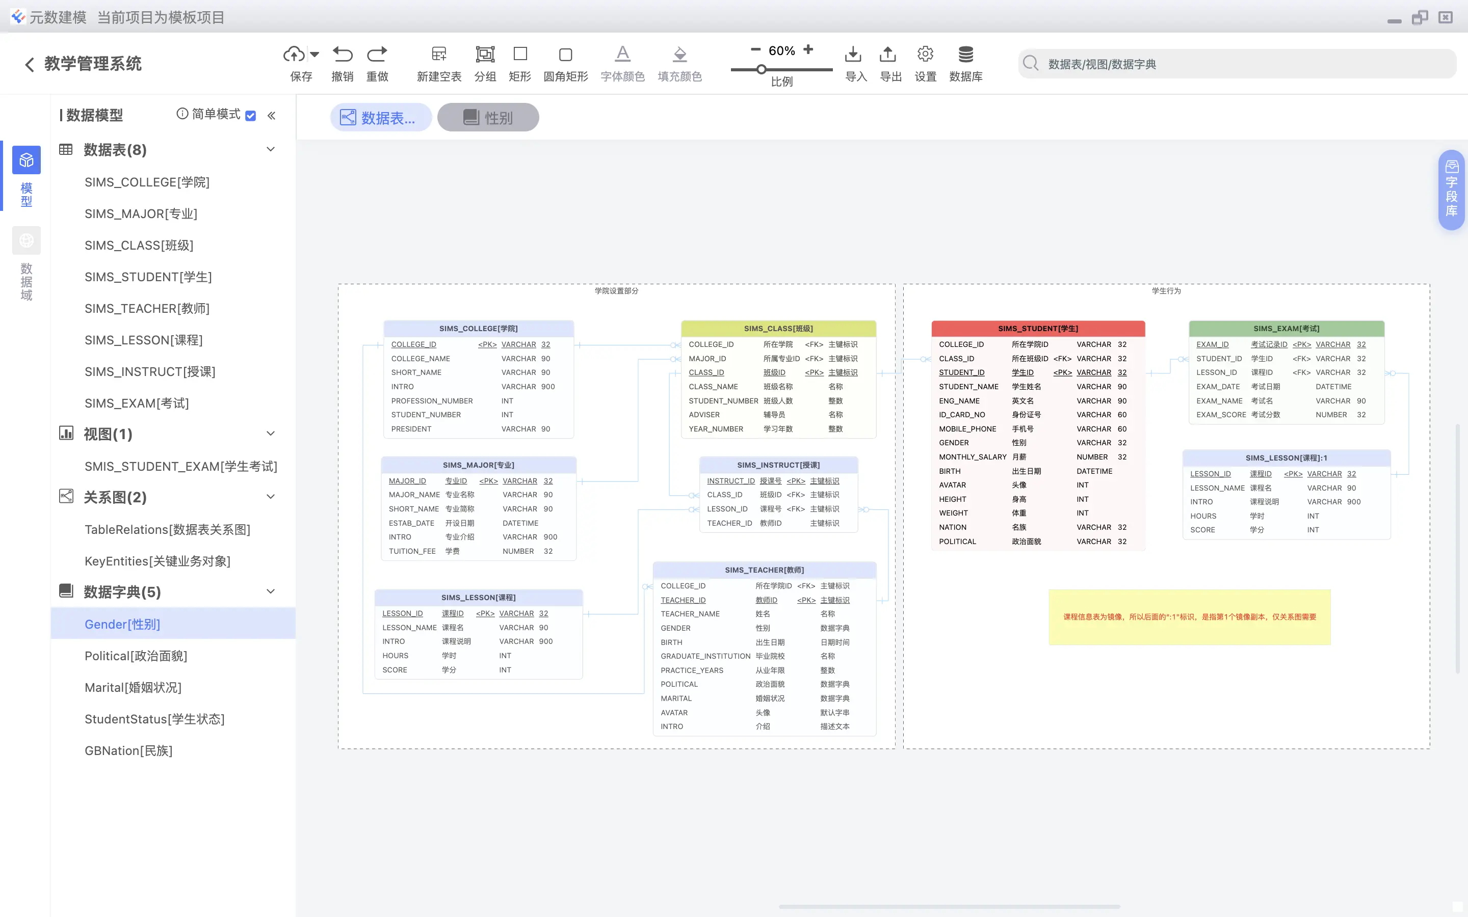Click the 导出 export icon
Image resolution: width=1468 pixels, height=917 pixels.
pyautogui.click(x=888, y=55)
